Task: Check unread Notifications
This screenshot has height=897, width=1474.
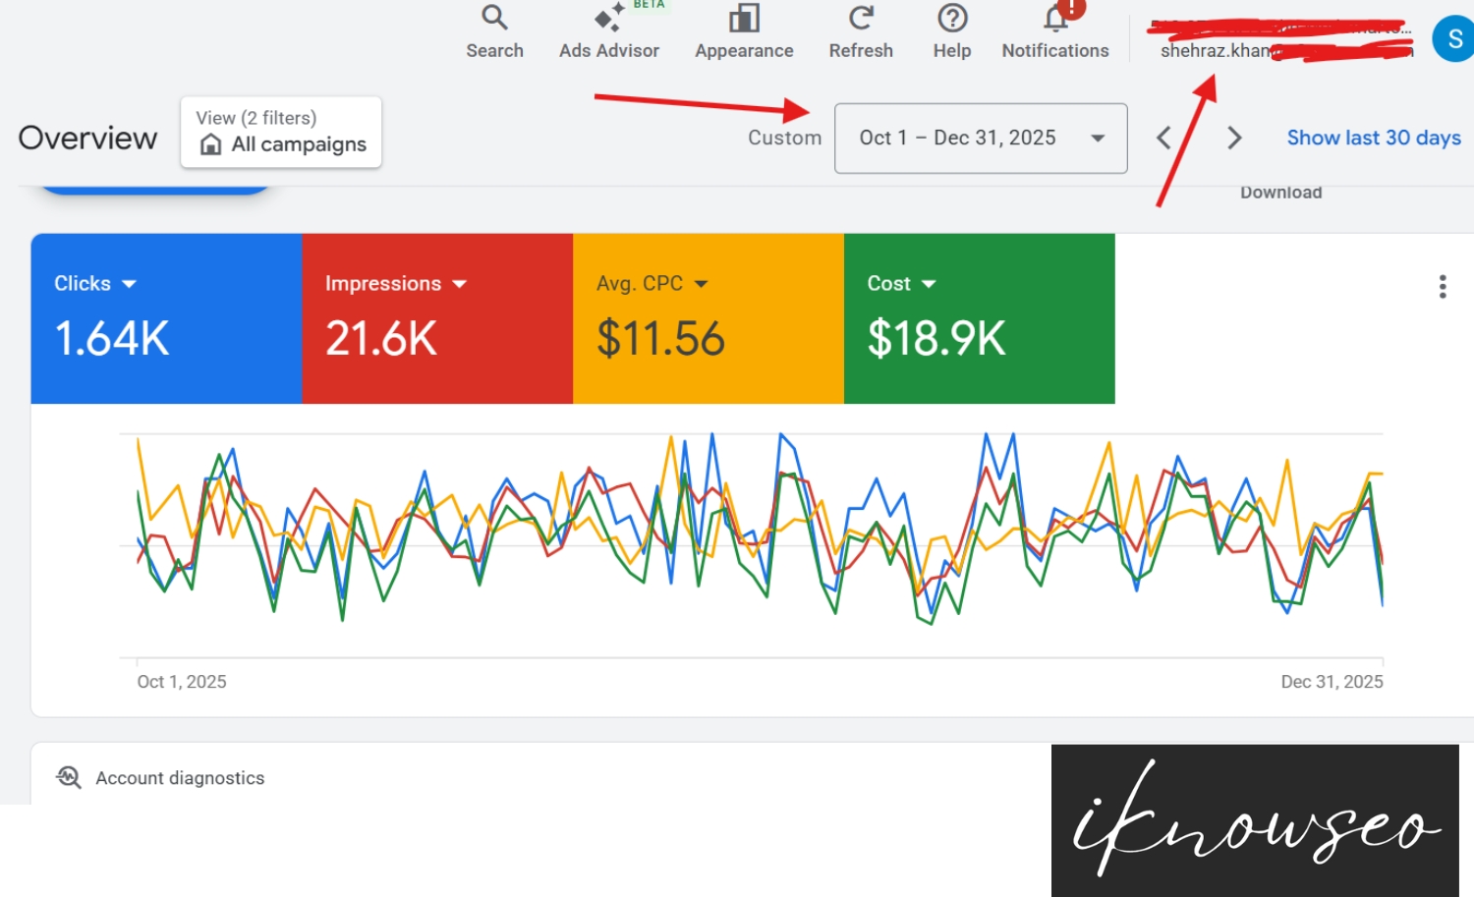Action: tap(1054, 29)
